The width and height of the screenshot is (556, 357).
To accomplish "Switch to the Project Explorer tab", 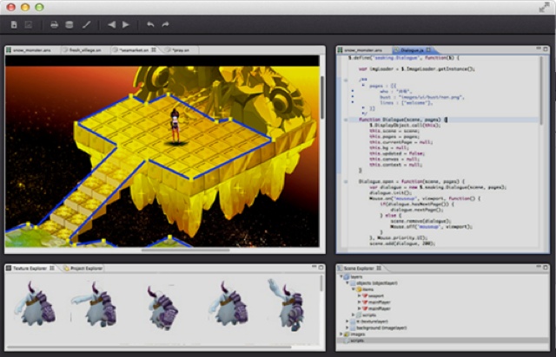I will click(87, 269).
